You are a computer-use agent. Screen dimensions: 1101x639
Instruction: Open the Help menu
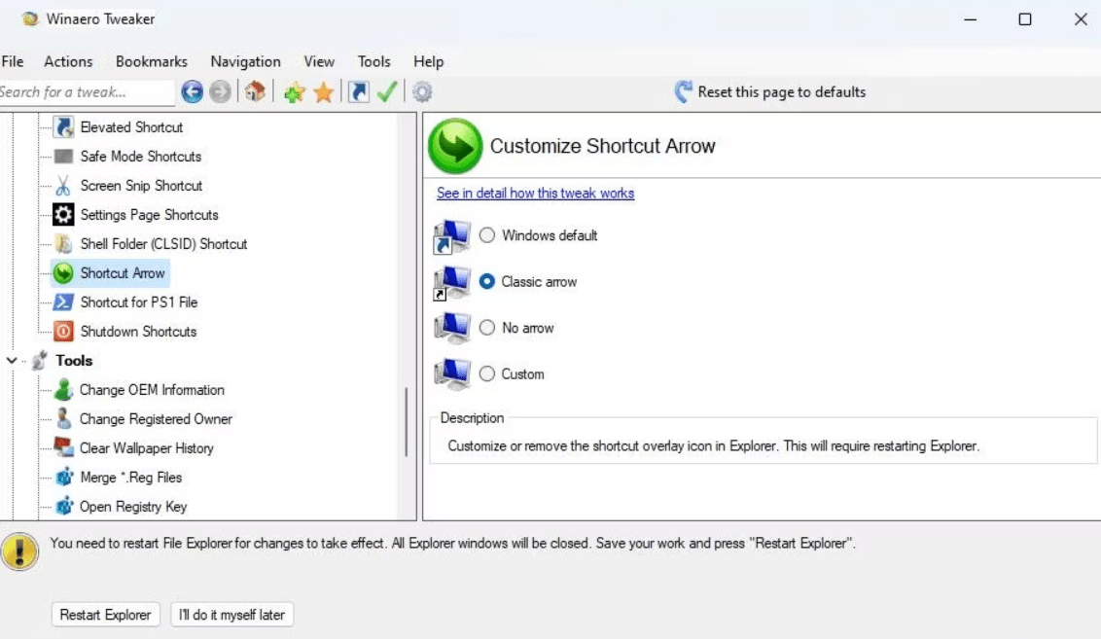pos(428,62)
